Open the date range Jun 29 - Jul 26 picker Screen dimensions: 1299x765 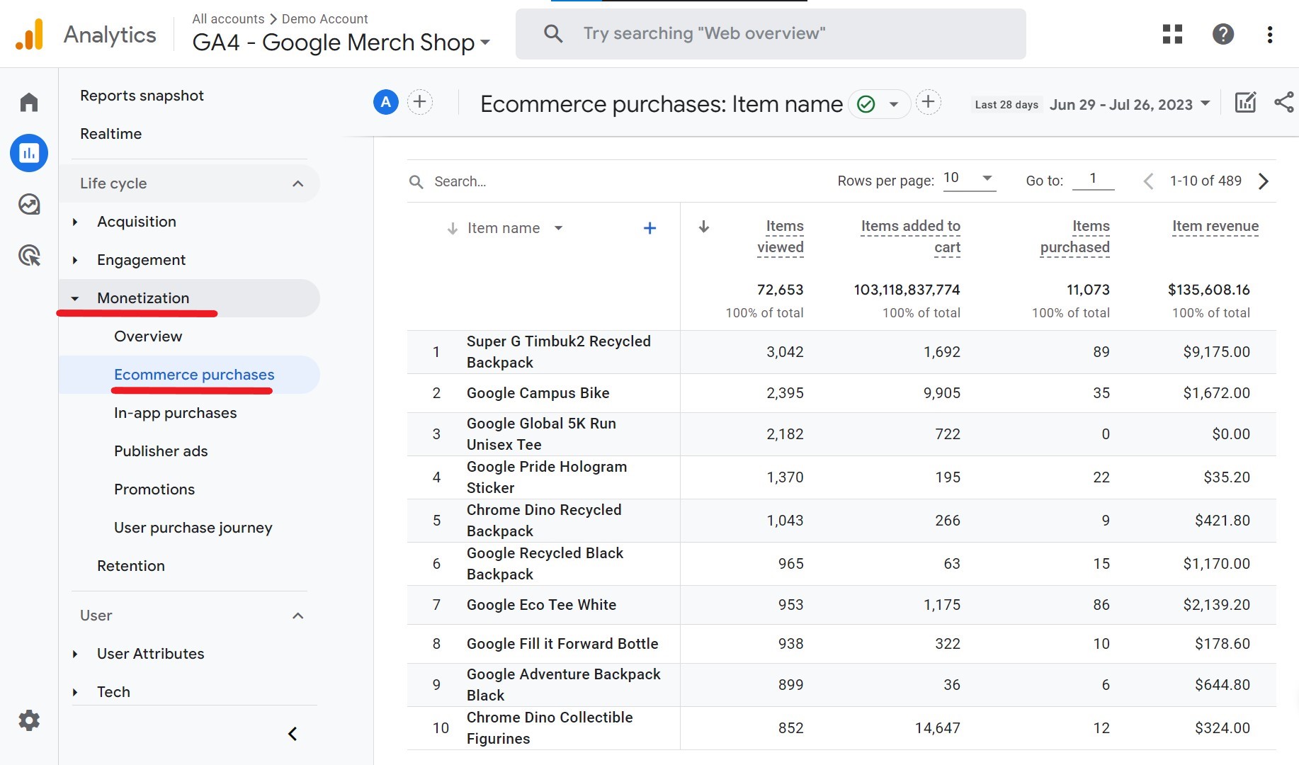[1130, 105]
